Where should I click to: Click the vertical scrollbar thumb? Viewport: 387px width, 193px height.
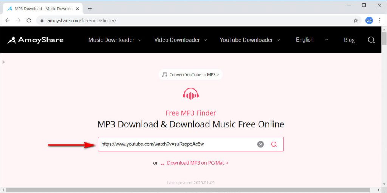tap(384, 39)
